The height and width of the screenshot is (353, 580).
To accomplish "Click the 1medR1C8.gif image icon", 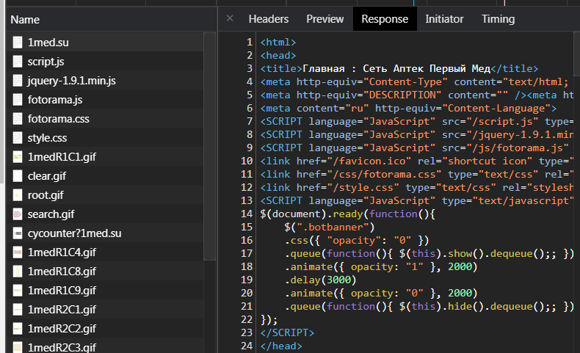I will (18, 272).
